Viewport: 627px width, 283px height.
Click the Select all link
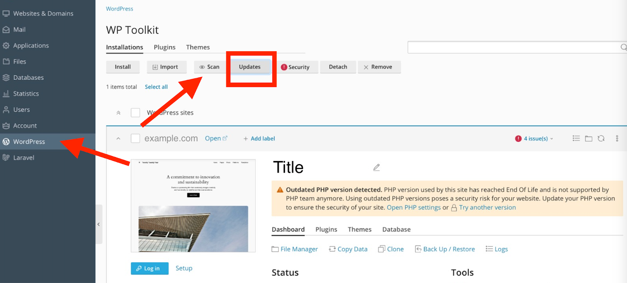coord(156,87)
